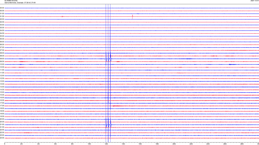Click the station title 'Sierra Morrones, Granada'

coord(14,3)
